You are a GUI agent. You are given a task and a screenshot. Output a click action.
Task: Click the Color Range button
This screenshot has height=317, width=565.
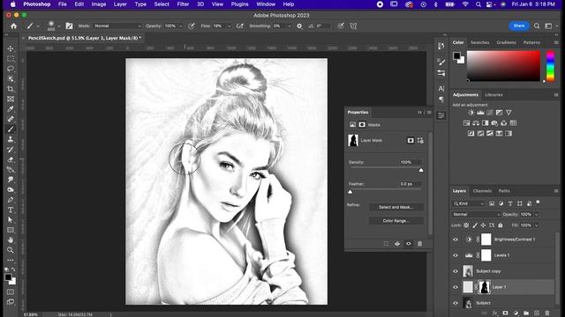[395, 221]
